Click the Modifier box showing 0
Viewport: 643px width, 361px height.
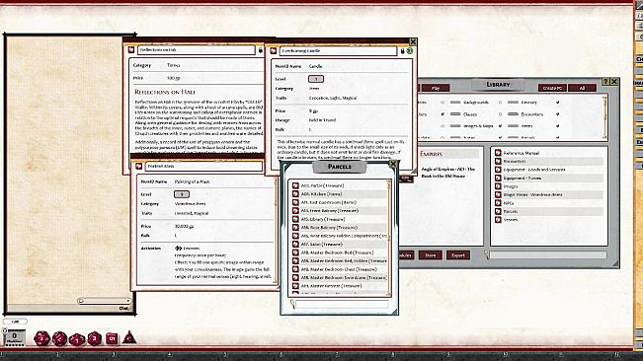tap(15, 337)
